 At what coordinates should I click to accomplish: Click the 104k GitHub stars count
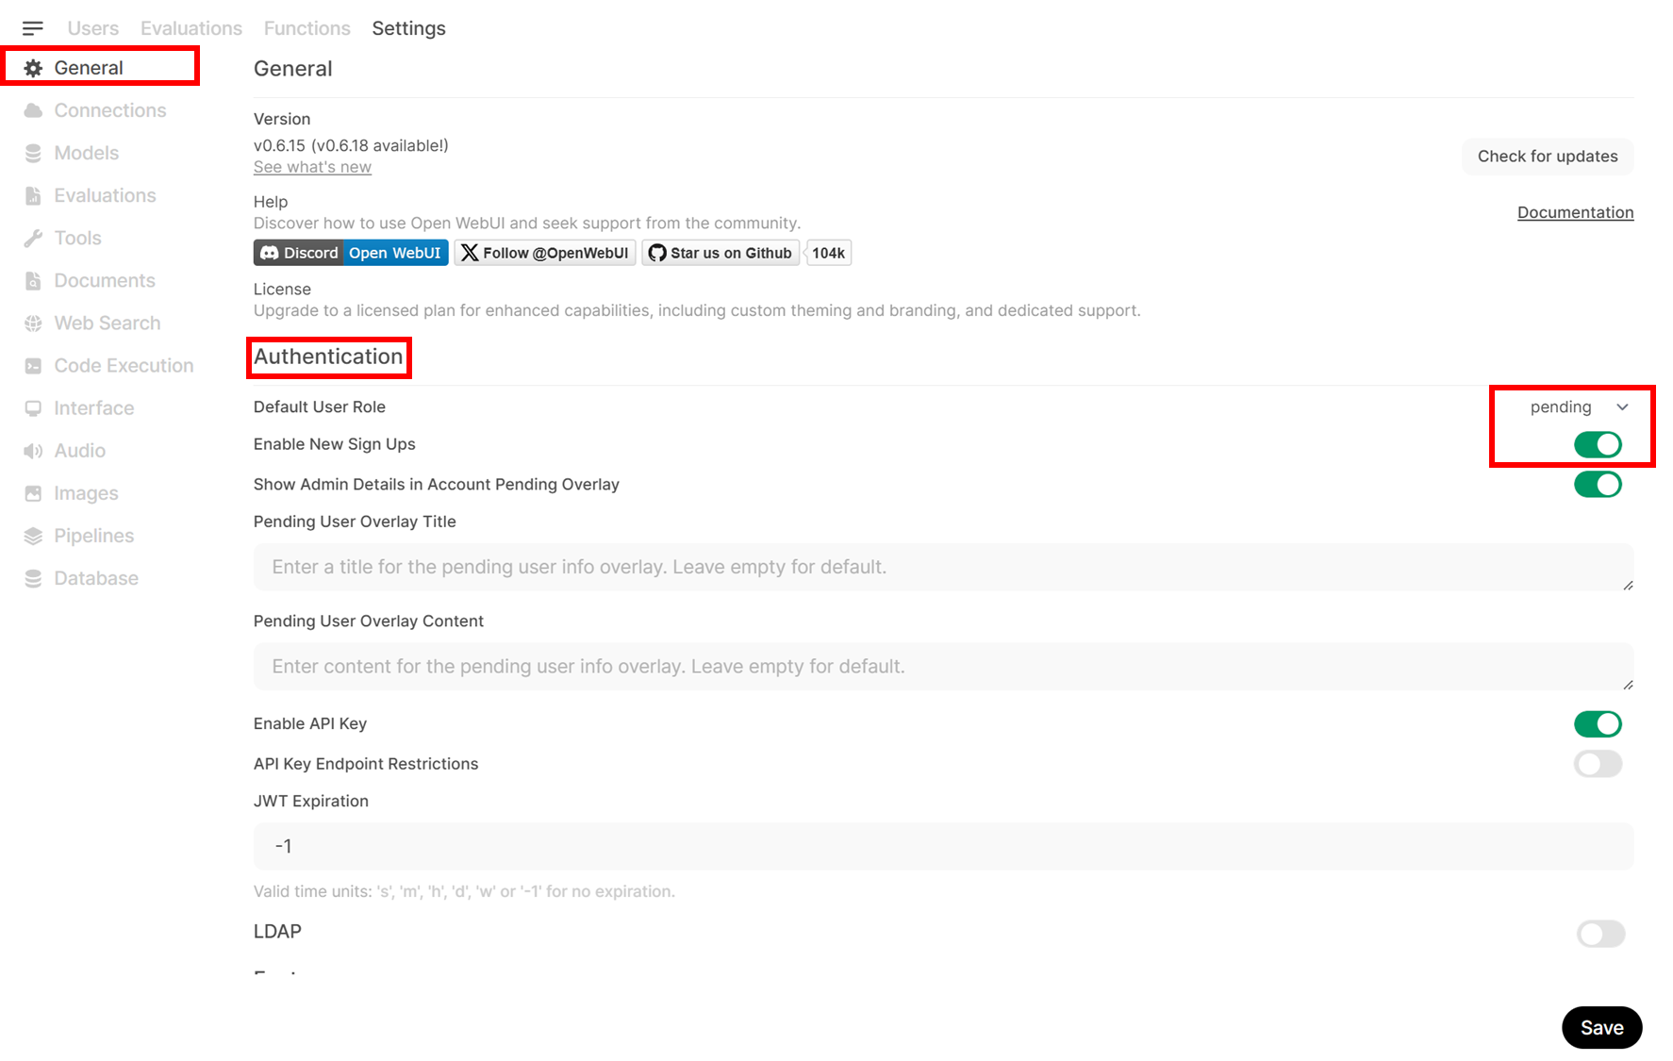click(828, 253)
